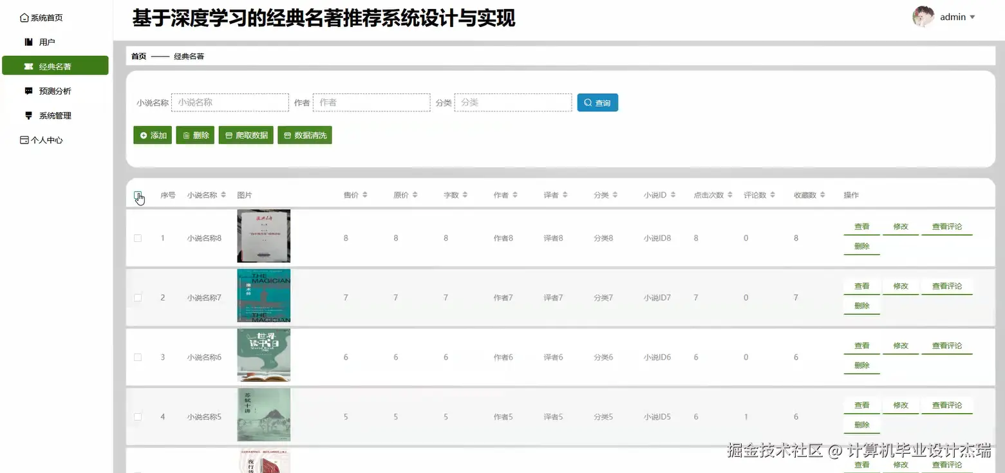Click 查看 for 小说名称6 row
The image size is (1005, 473).
point(861,346)
